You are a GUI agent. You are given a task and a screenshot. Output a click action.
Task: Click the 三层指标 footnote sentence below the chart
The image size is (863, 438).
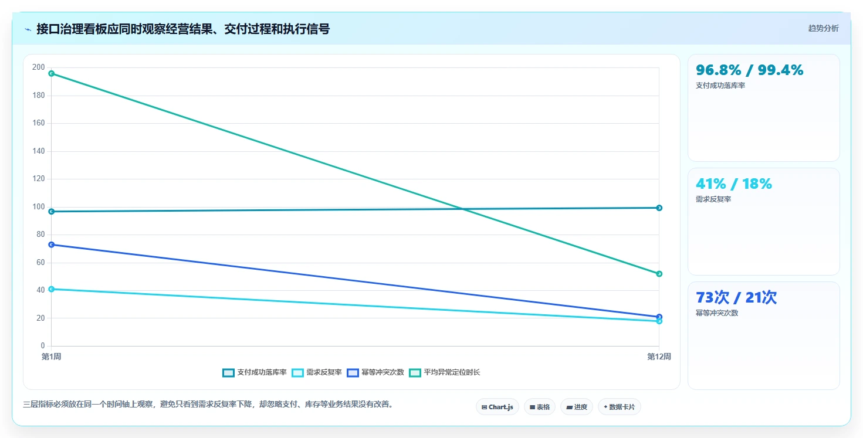[x=208, y=404]
